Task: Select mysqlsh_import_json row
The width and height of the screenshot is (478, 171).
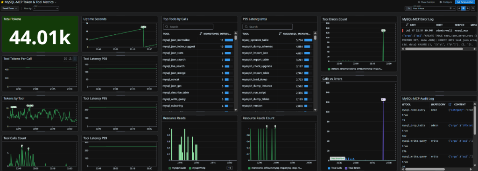Action: point(277,53)
